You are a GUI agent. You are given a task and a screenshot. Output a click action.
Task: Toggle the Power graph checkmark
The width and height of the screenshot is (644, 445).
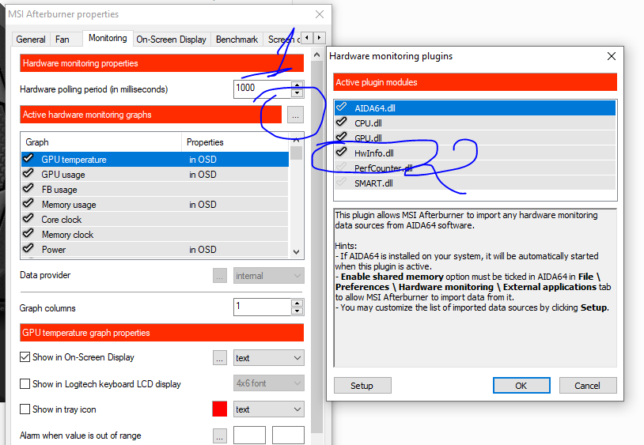(28, 249)
